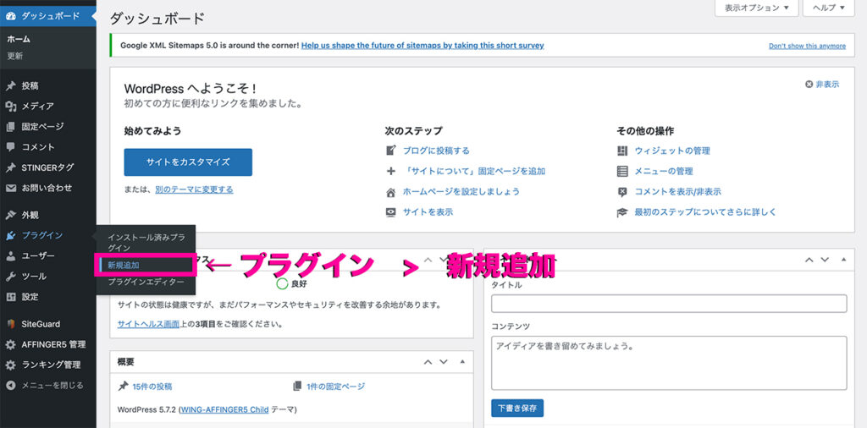Open the sitemap survey link
Image resolution: width=867 pixels, height=428 pixels.
point(422,46)
